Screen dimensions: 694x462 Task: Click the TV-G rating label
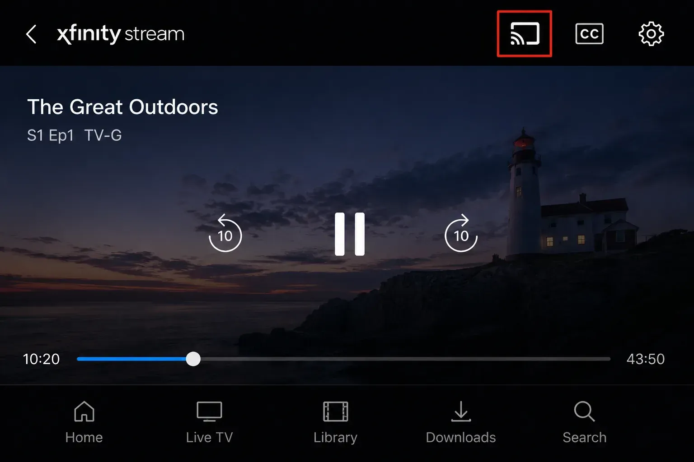[x=103, y=135]
